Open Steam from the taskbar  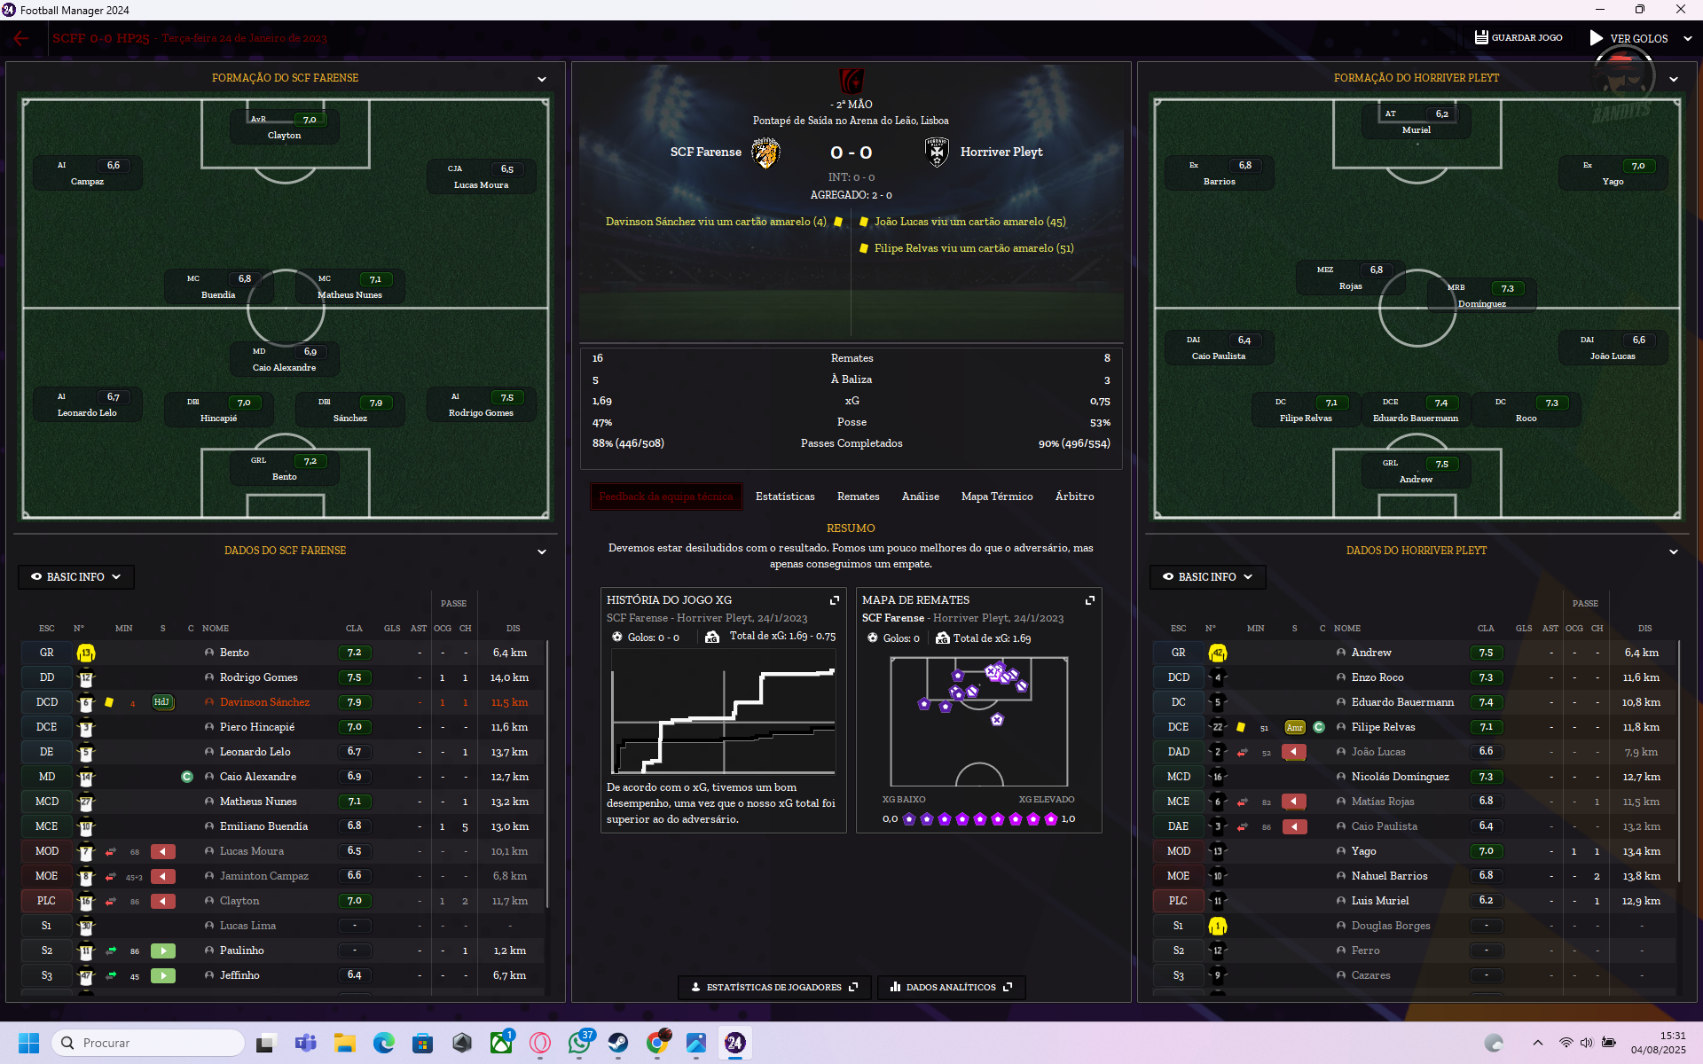[618, 1043]
